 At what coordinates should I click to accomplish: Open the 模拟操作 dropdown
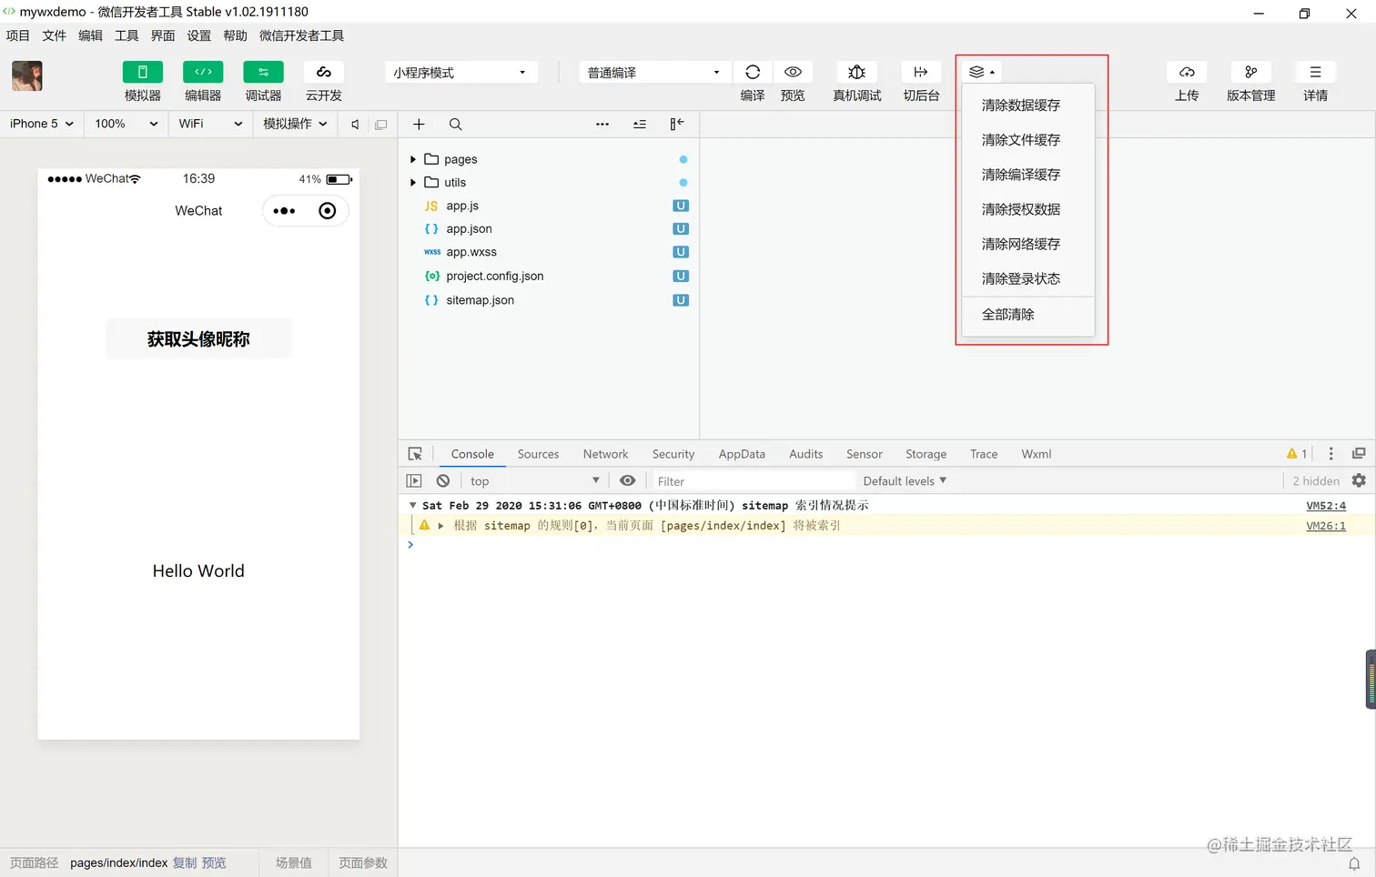(295, 124)
